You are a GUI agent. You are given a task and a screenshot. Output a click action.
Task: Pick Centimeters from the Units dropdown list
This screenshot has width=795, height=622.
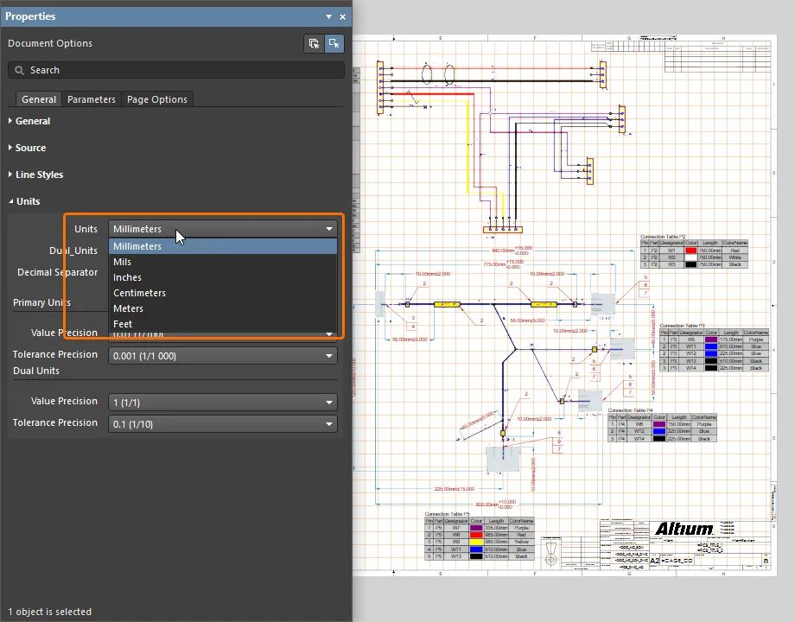tap(139, 293)
